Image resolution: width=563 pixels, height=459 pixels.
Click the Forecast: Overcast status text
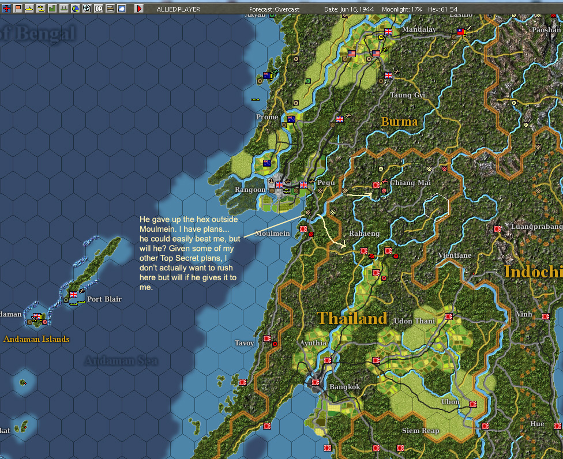click(275, 9)
